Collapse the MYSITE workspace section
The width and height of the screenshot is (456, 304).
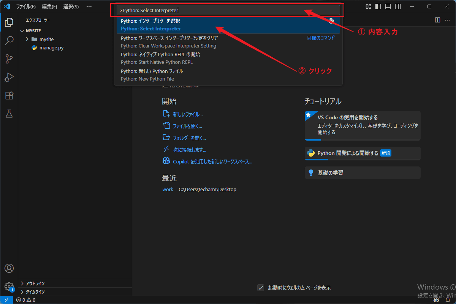pos(75,31)
